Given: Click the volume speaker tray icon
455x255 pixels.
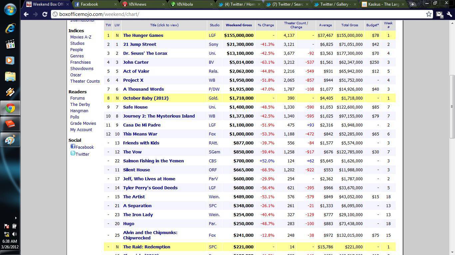Looking at the screenshot, I should pyautogui.click(x=14, y=234).
